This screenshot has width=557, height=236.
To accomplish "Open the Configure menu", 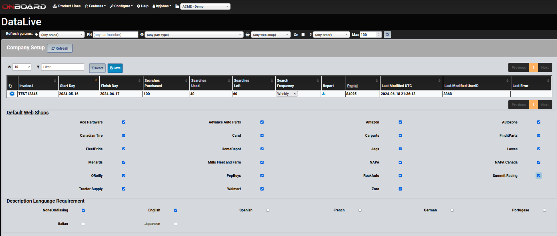I will point(121,6).
